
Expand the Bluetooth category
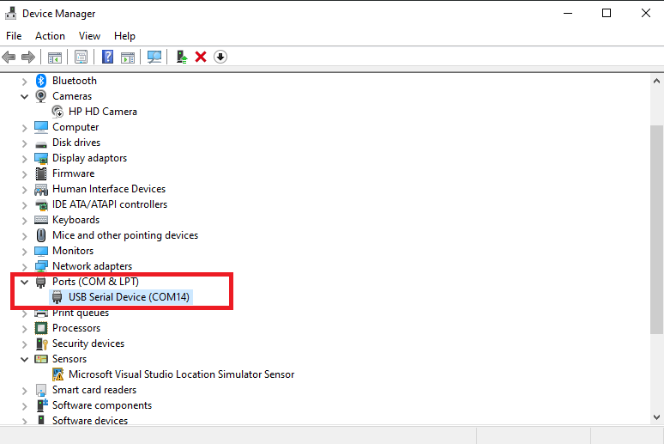coord(25,81)
